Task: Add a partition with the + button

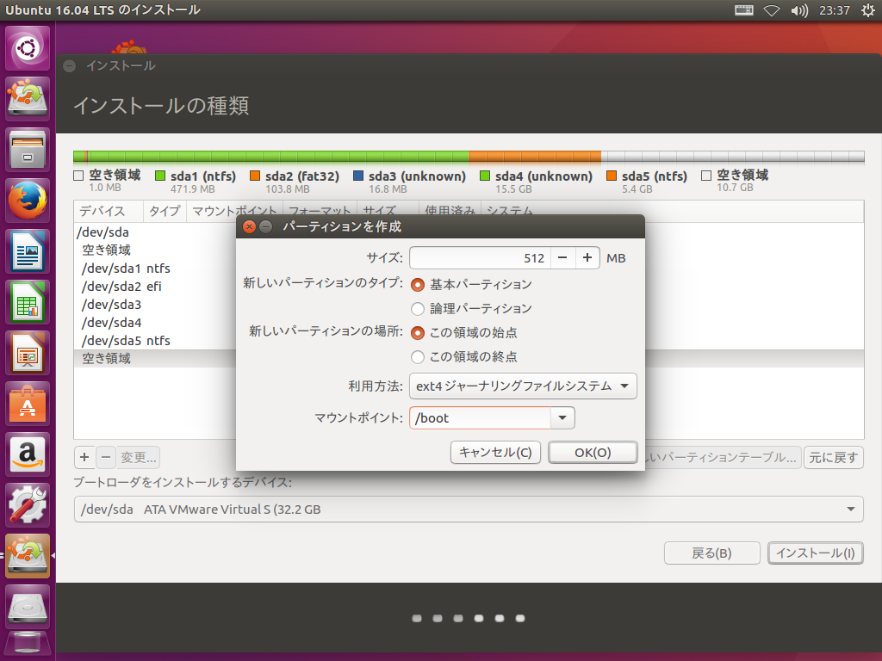Action: tap(84, 457)
